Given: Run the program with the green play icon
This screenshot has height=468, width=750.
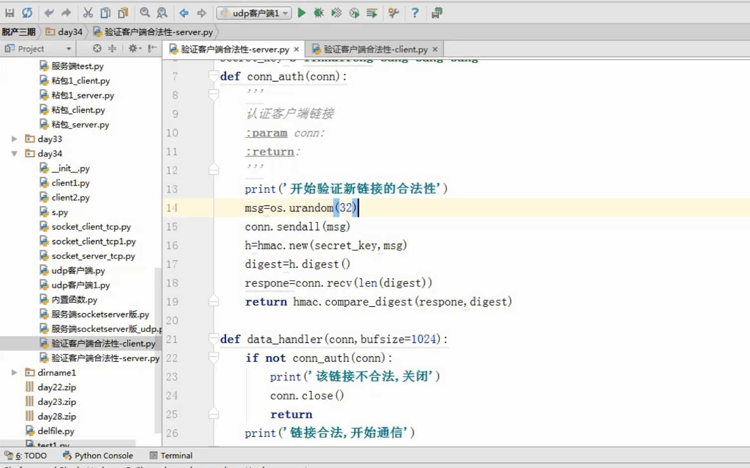Looking at the screenshot, I should [302, 13].
